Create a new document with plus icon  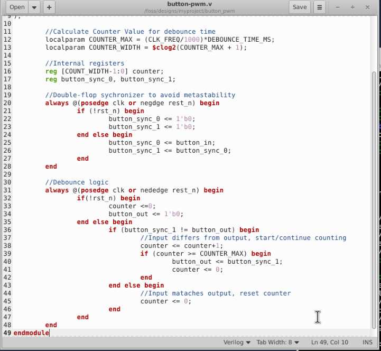pyautogui.click(x=49, y=7)
